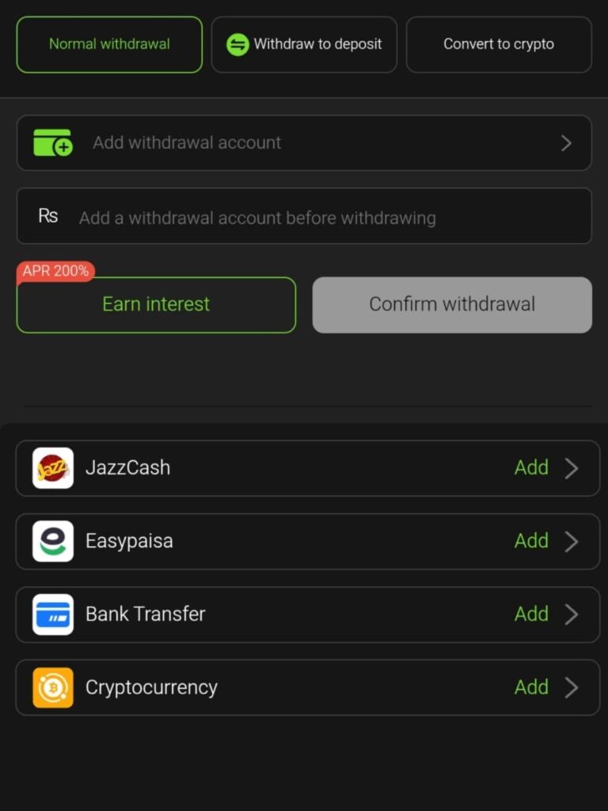
Task: Click the JazzCash logo icon
Action: click(x=53, y=468)
